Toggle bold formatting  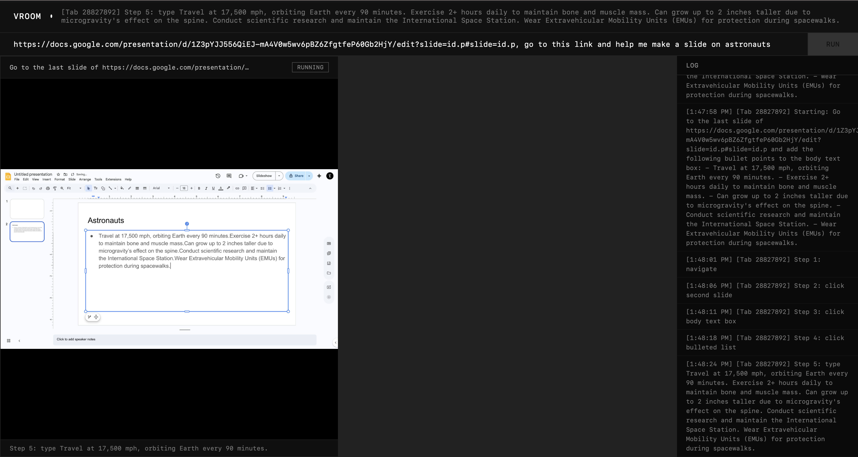pos(199,188)
